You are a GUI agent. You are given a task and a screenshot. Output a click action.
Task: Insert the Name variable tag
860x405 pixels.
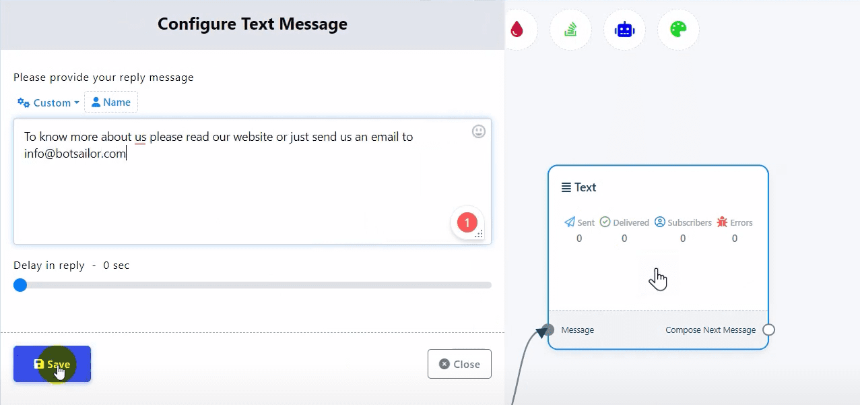111,102
